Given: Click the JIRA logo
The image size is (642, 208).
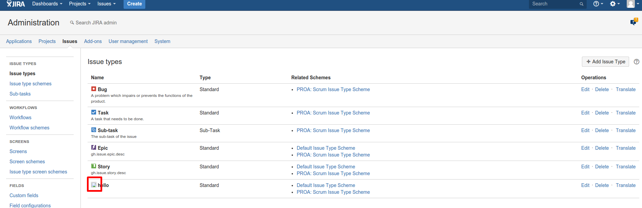Looking at the screenshot, I should (x=16, y=4).
